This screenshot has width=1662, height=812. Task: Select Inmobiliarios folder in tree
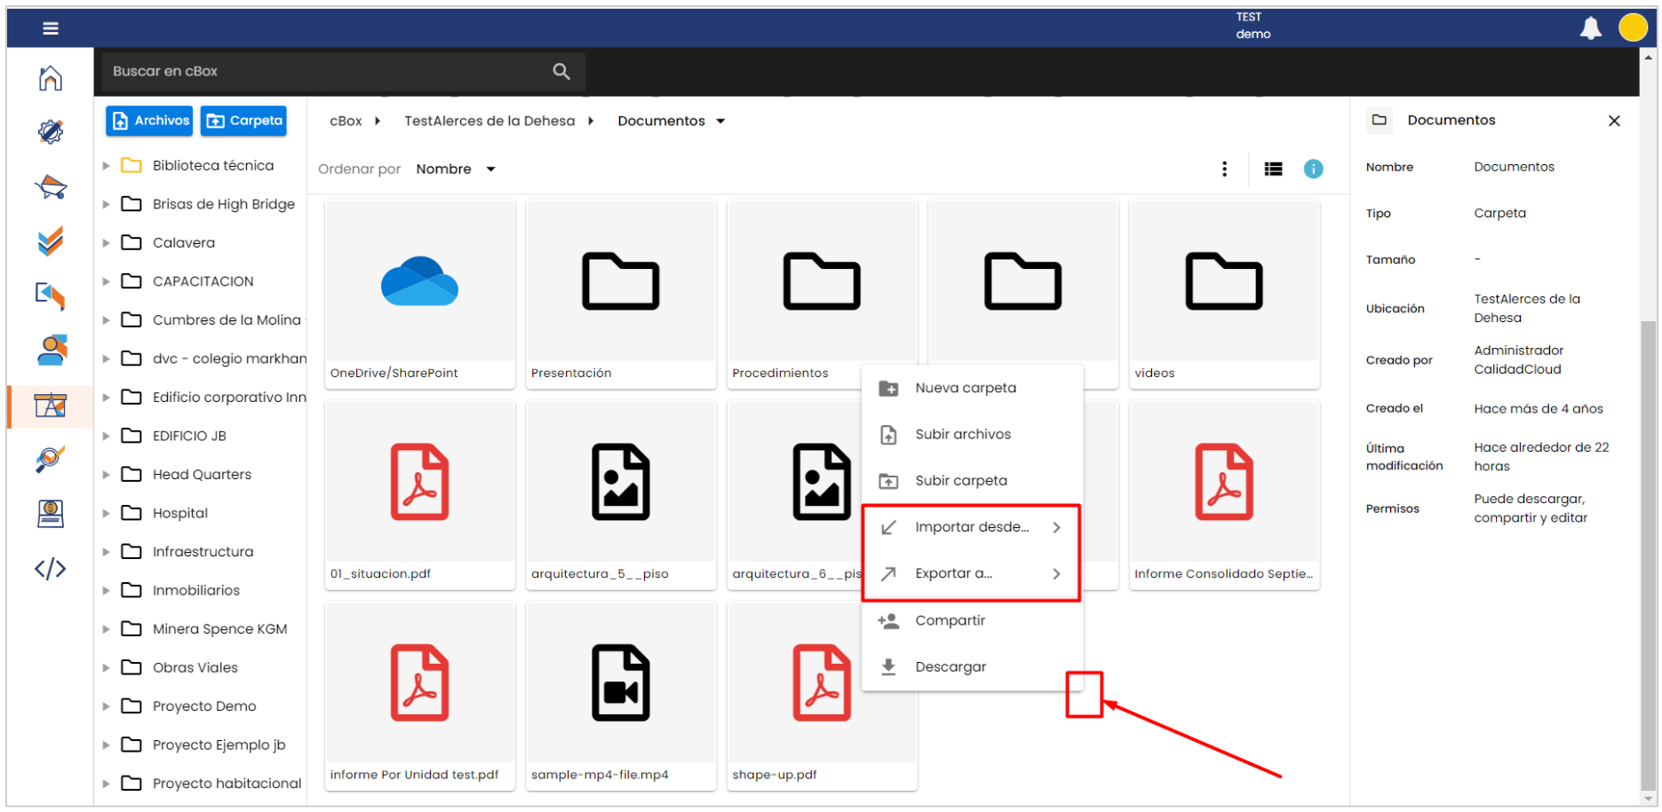[180, 590]
